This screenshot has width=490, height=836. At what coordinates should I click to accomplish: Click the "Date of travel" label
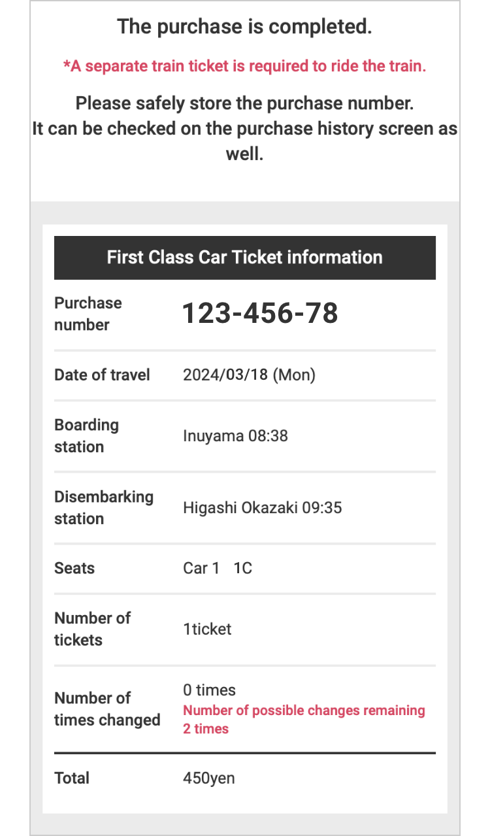click(102, 375)
